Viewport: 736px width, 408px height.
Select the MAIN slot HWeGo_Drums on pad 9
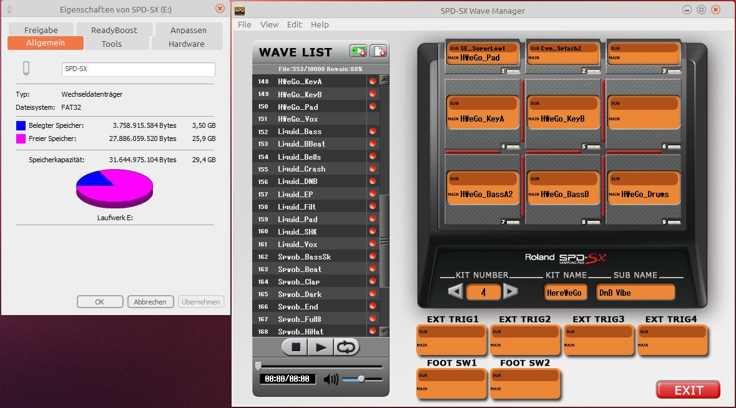pyautogui.click(x=644, y=194)
